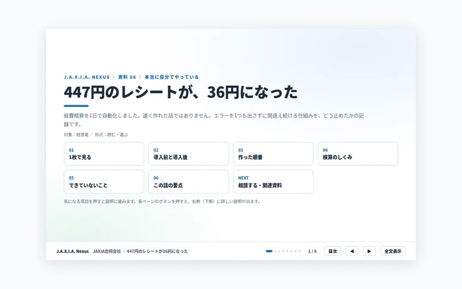Go to the previous slide arrow
The width and height of the screenshot is (462, 289).
[x=352, y=251]
